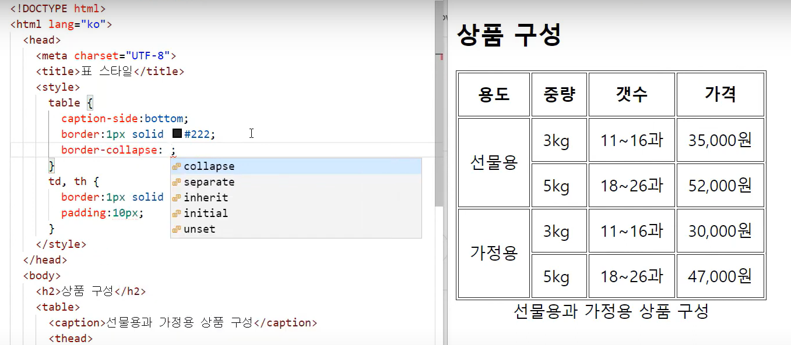This screenshot has height=345, width=791.
Task: Open the #222 color swatch picker
Action: [x=177, y=134]
